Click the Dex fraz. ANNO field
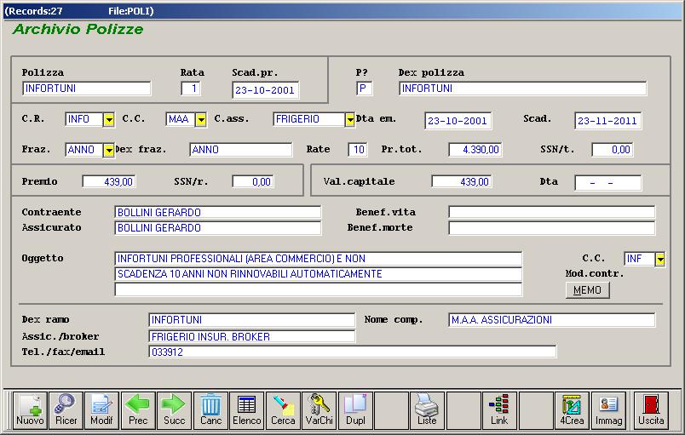Screen dimensions: 685x435 (241, 150)
